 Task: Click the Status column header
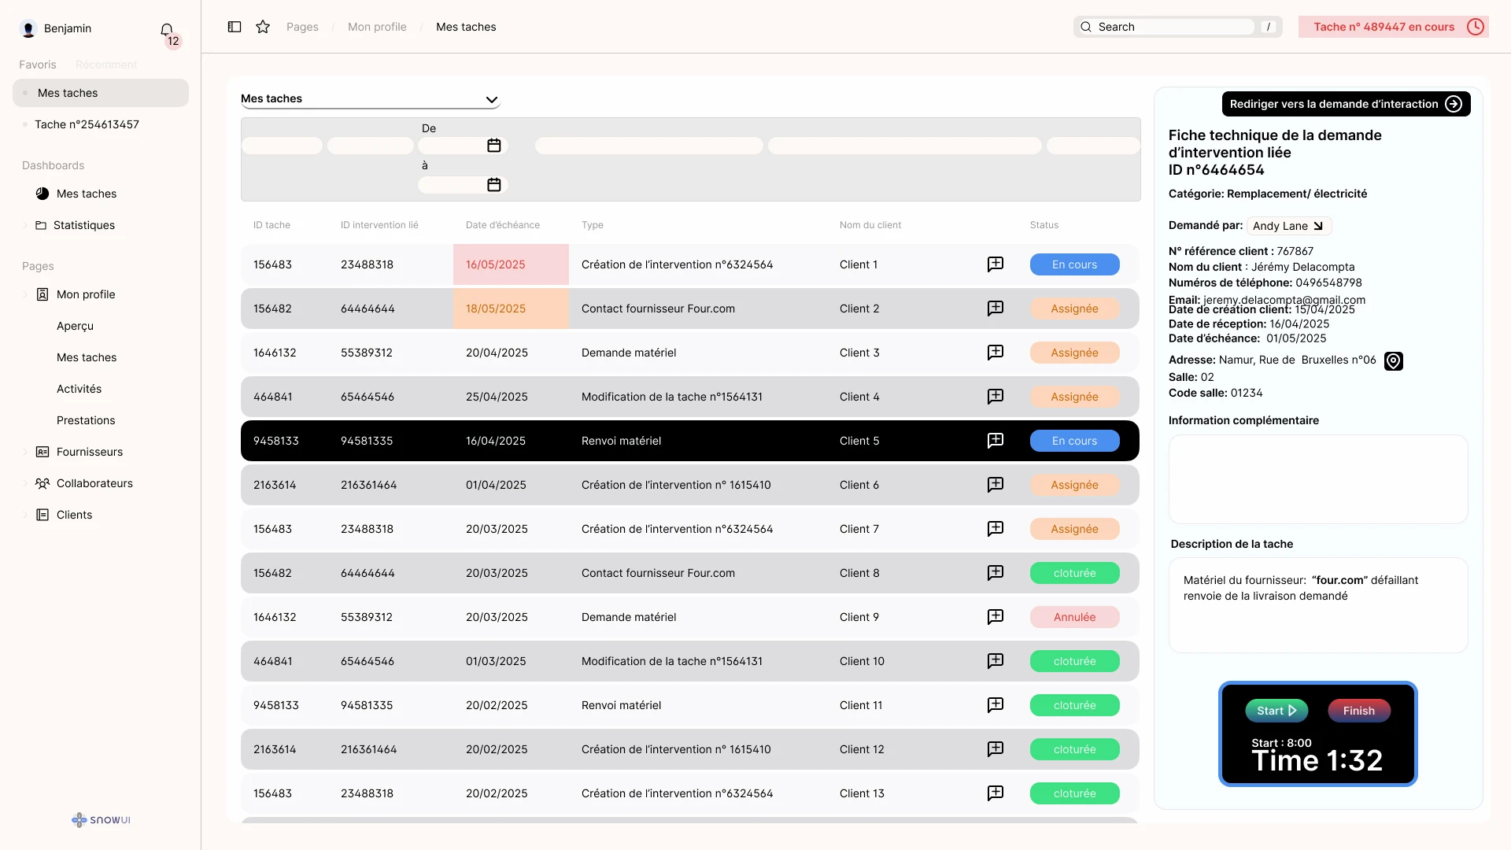[1044, 225]
